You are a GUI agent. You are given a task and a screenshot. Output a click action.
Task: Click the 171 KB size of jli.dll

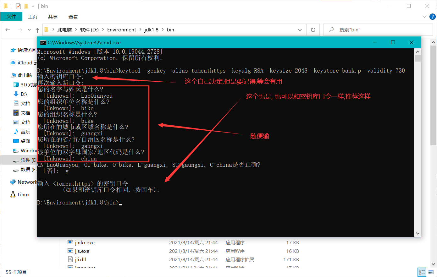click(x=291, y=260)
